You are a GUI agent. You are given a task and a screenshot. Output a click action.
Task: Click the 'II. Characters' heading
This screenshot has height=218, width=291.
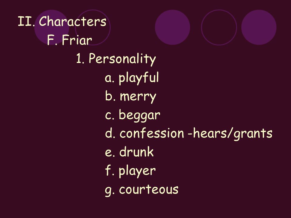(62, 21)
